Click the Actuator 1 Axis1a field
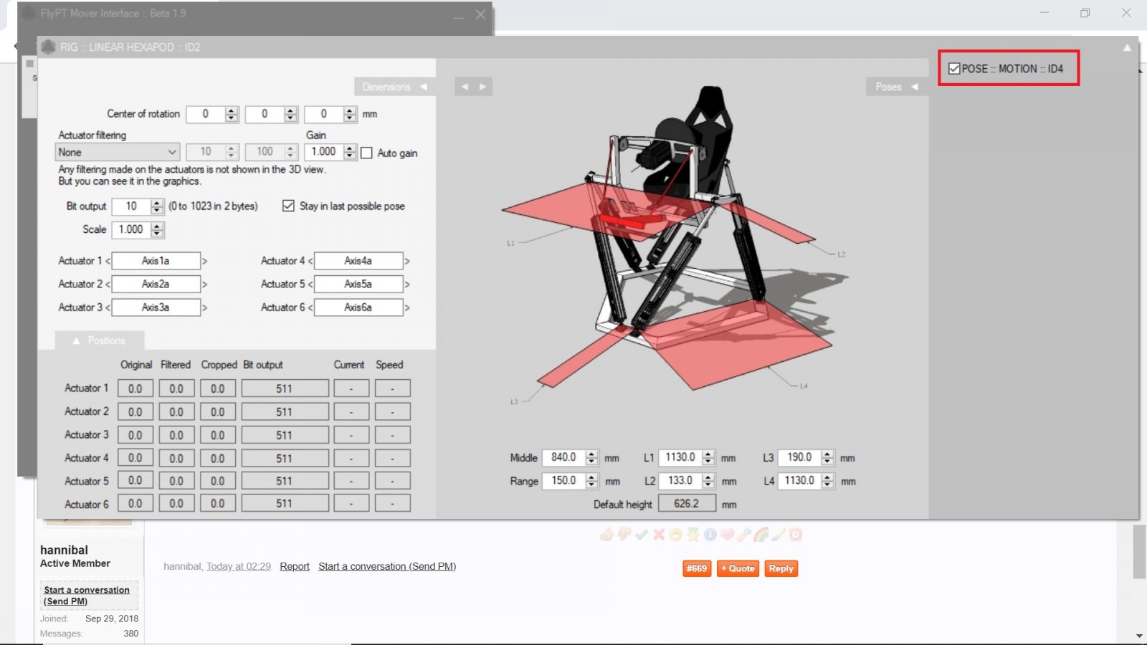The image size is (1147, 645). pyautogui.click(x=156, y=261)
